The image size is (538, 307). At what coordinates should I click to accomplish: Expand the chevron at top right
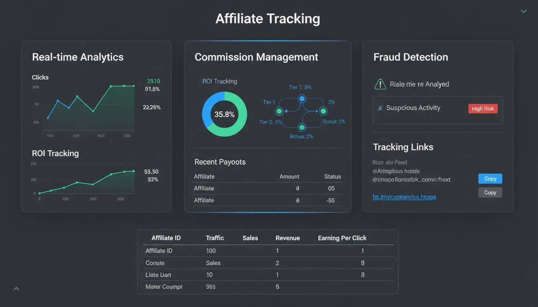[x=523, y=11]
